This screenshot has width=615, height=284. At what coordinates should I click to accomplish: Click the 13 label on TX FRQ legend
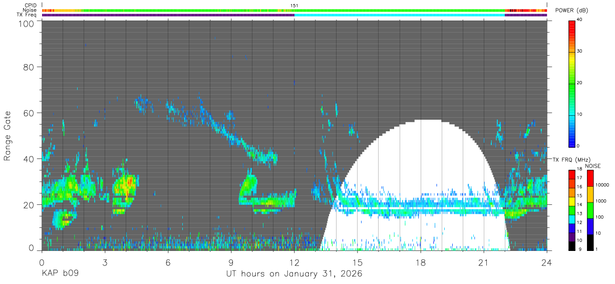tap(580, 214)
